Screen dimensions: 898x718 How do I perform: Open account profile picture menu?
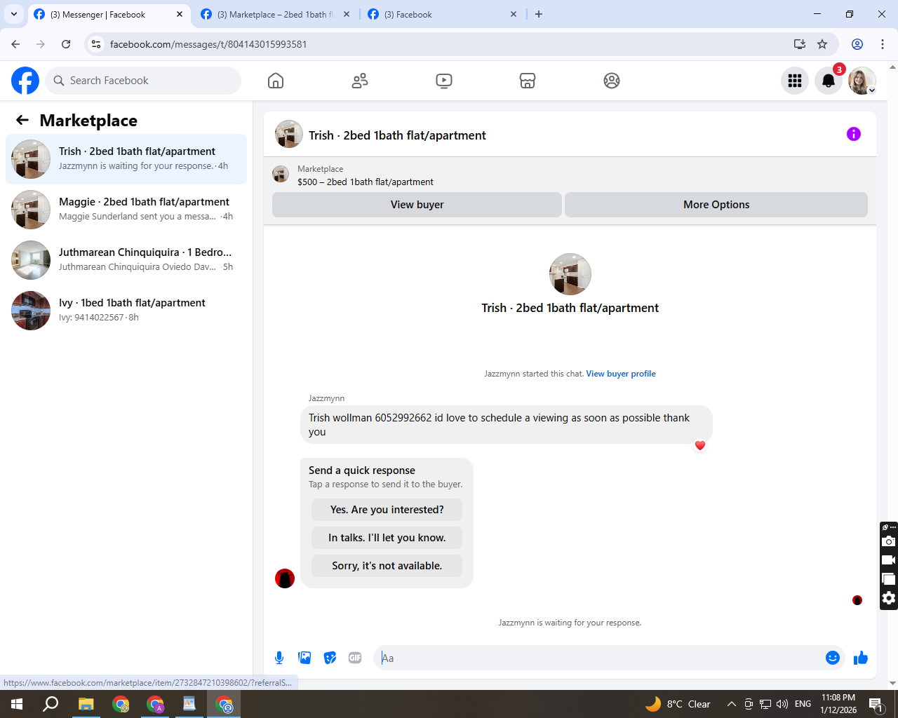(x=862, y=81)
